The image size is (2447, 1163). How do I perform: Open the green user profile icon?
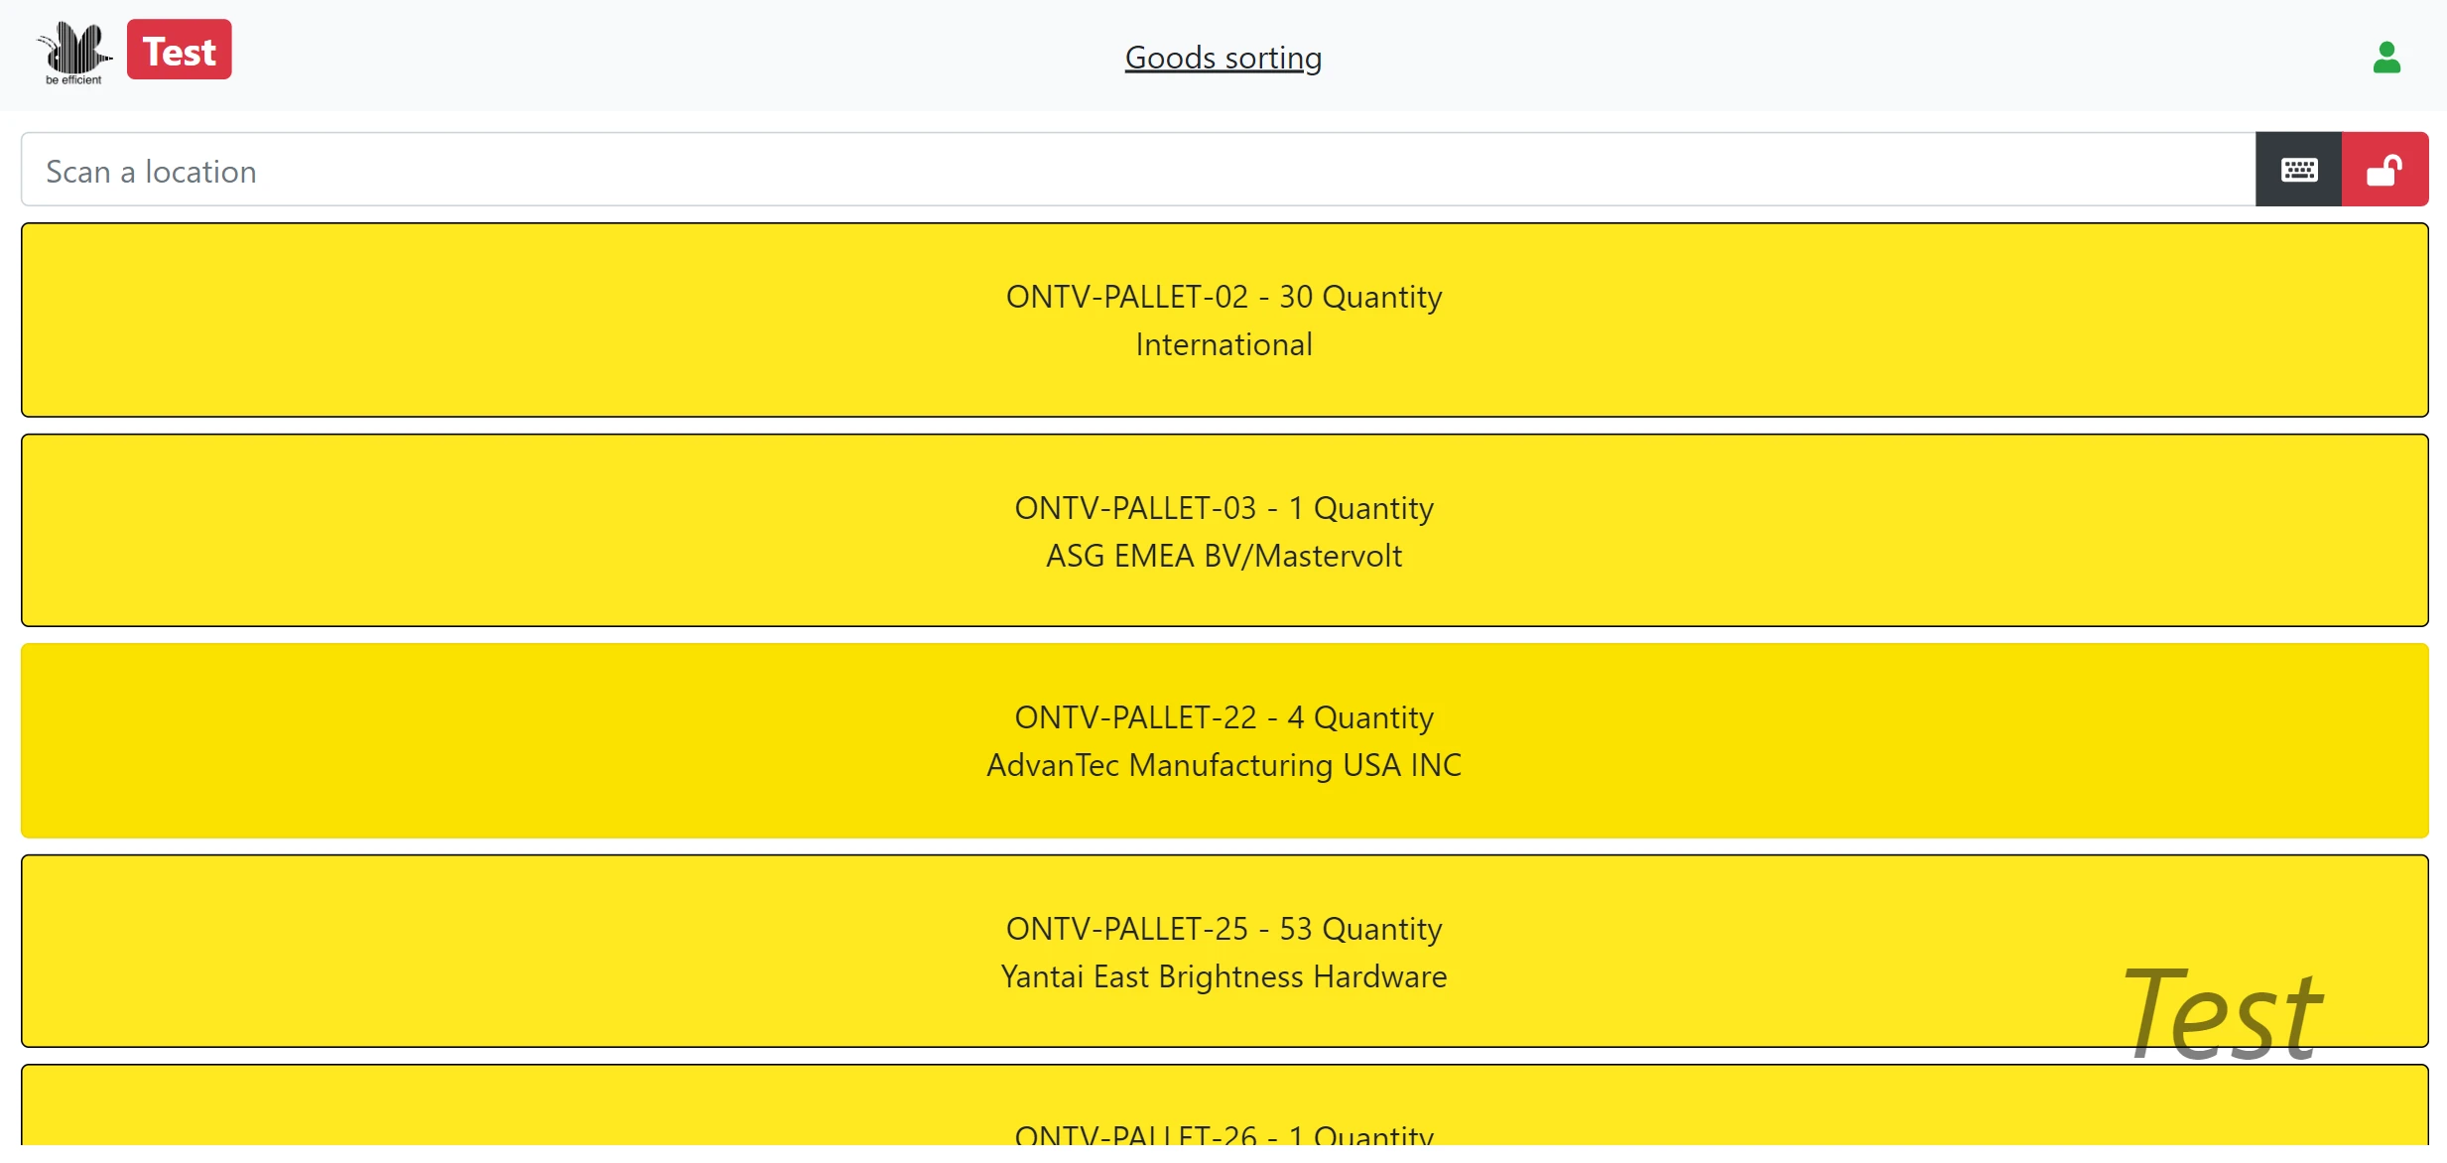click(x=2386, y=58)
